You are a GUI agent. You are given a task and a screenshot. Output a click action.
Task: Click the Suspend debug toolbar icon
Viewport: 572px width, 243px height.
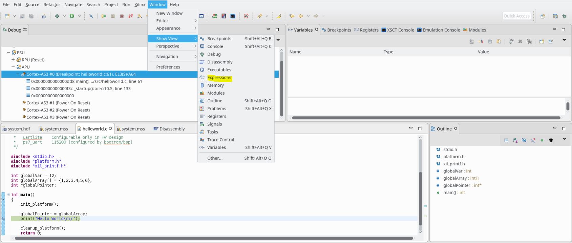(113, 16)
